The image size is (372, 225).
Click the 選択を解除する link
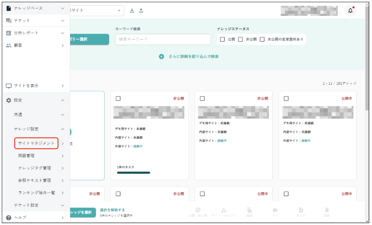(112, 210)
